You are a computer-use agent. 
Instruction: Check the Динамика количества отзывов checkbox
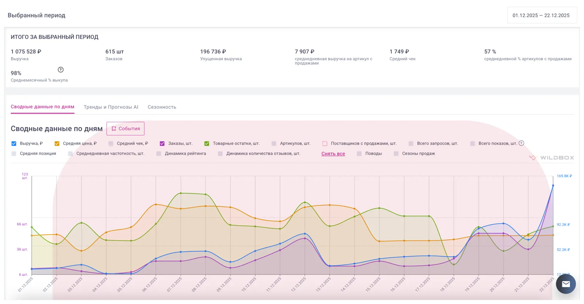tap(220, 154)
